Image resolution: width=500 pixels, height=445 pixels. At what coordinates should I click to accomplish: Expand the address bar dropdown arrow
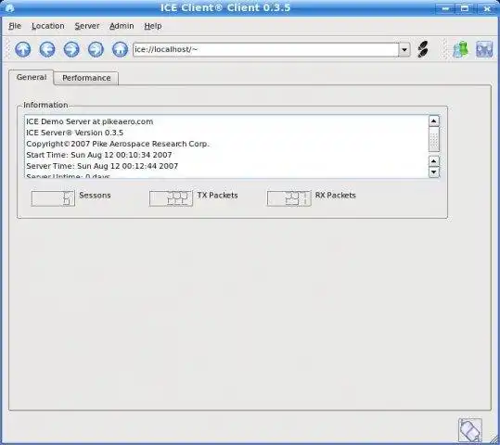[x=404, y=50]
